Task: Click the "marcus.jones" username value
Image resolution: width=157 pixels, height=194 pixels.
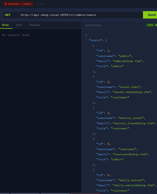Action: (x=131, y=118)
